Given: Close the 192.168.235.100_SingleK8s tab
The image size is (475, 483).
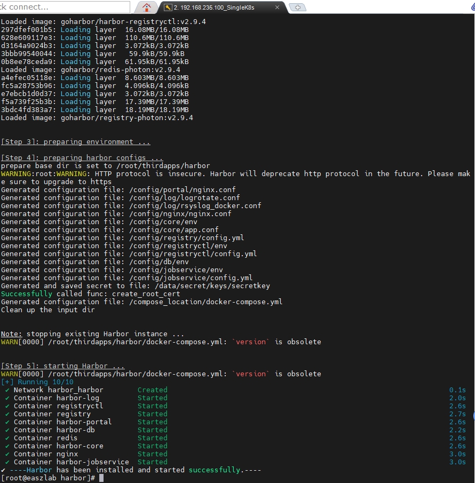Looking at the screenshot, I should [x=277, y=7].
